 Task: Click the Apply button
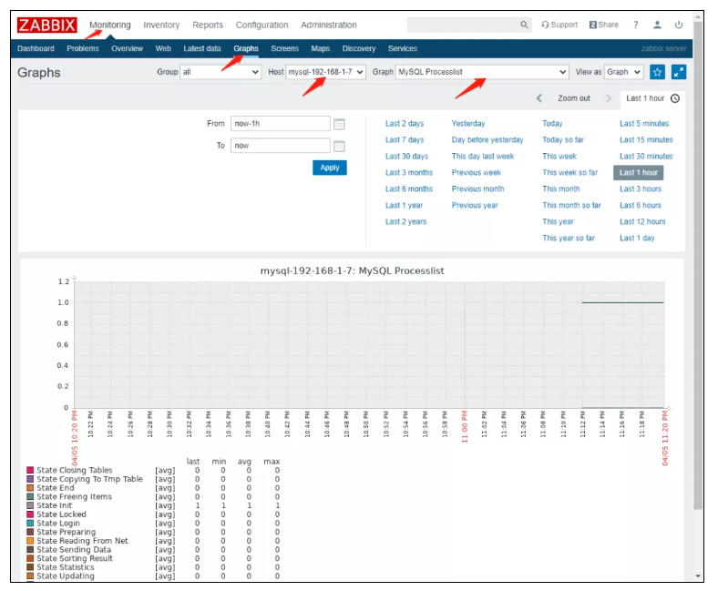point(330,168)
